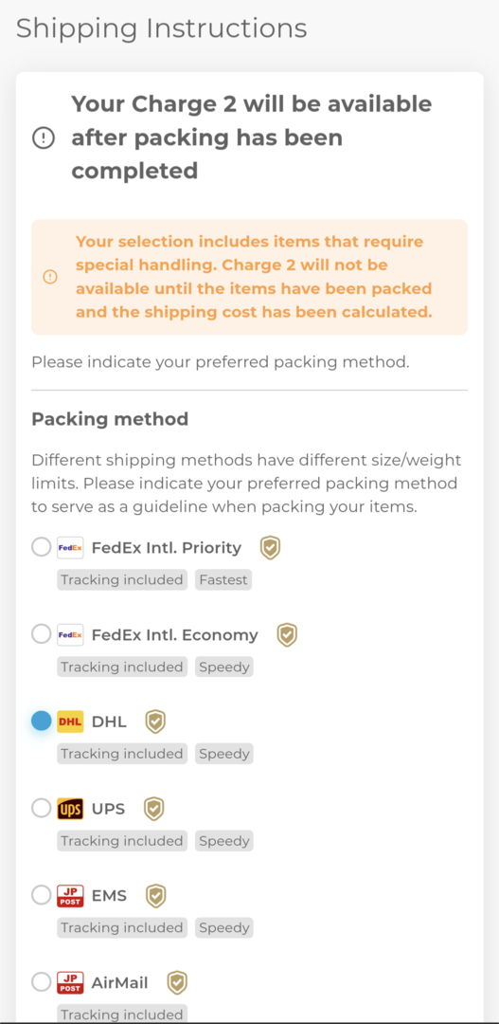Click the yellow DHL logo icon

[x=70, y=722]
